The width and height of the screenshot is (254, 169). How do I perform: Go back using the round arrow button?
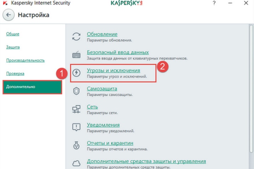pos(8,15)
